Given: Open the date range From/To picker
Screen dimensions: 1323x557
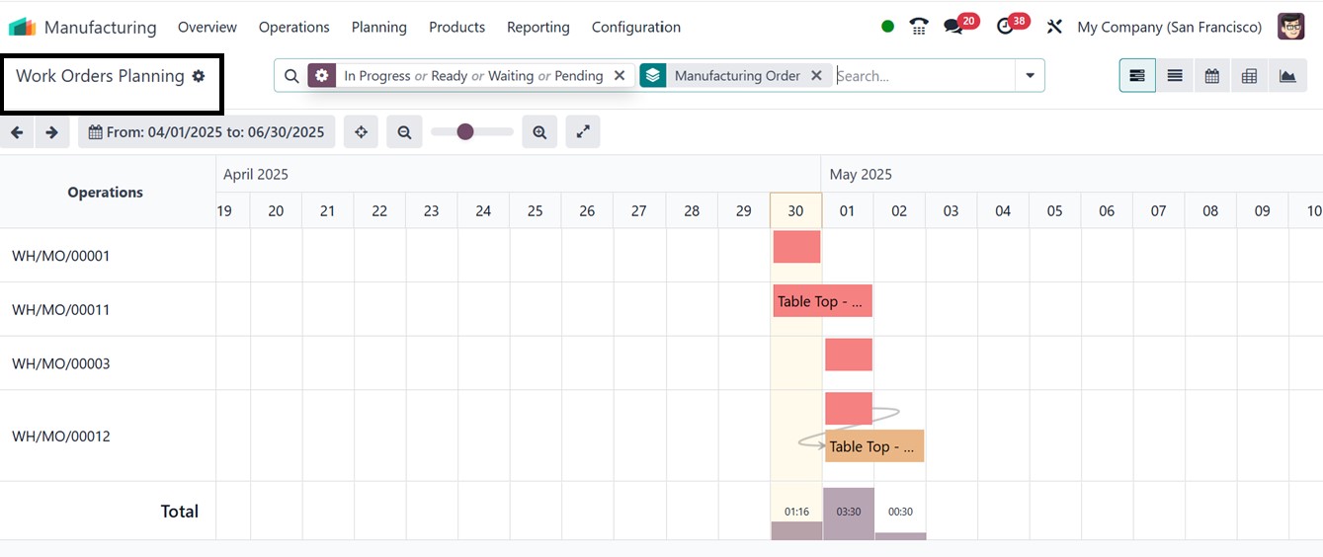Looking at the screenshot, I should (207, 132).
